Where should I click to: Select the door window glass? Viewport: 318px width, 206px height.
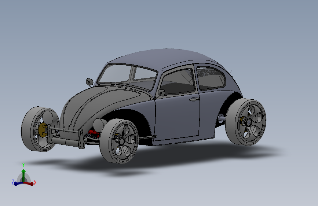click(177, 81)
